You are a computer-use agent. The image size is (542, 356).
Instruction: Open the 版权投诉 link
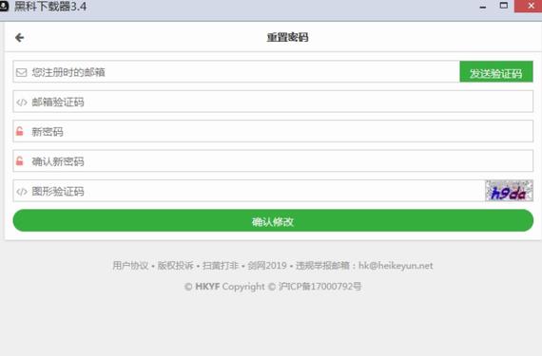pos(176,265)
